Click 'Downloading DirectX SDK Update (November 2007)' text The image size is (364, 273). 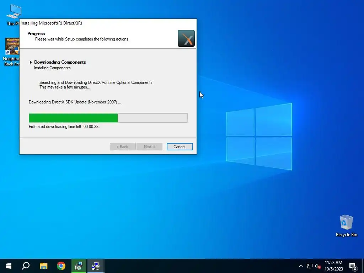click(75, 102)
